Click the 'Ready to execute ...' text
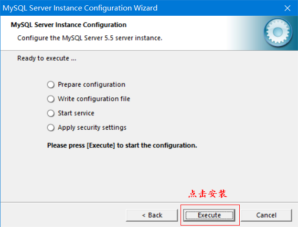Screen dimensions: 298x227 (x=47, y=58)
